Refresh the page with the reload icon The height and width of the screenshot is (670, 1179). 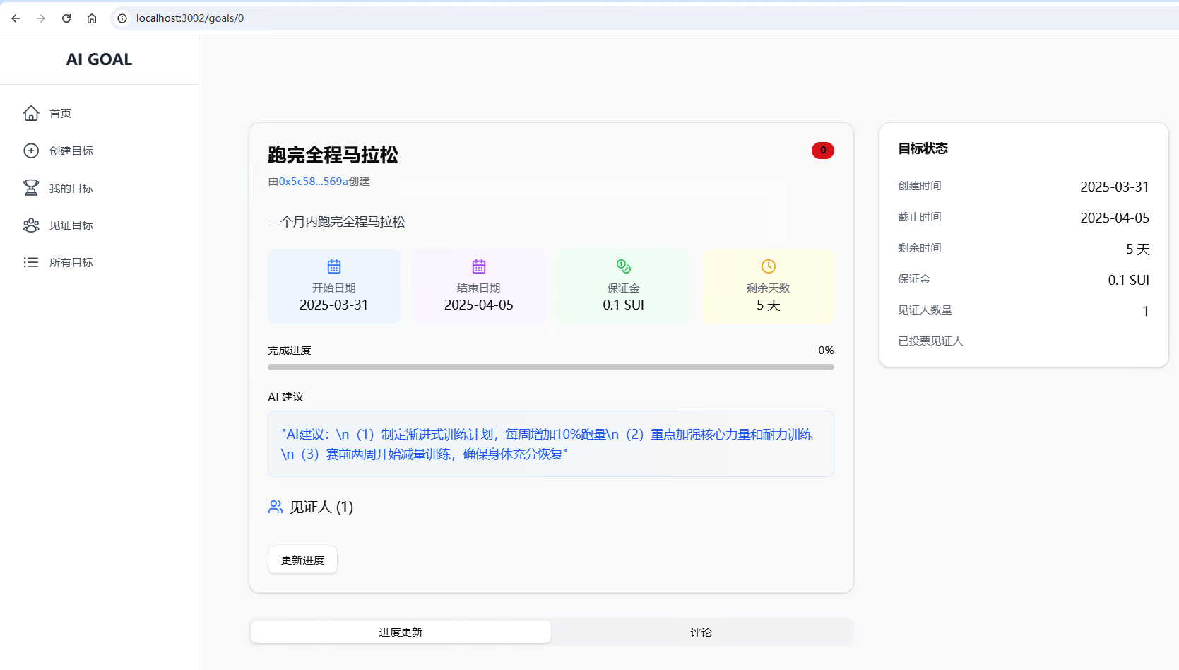66,18
